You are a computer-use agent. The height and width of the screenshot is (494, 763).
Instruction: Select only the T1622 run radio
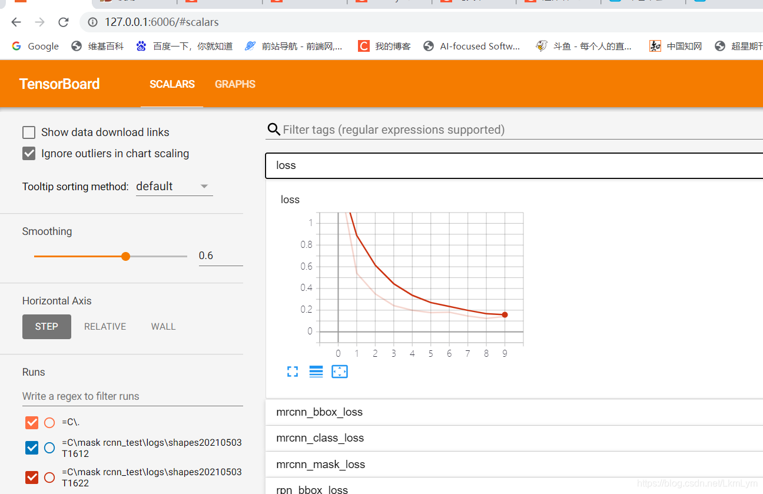49,478
